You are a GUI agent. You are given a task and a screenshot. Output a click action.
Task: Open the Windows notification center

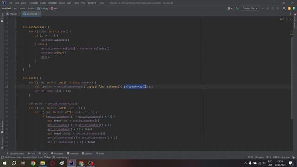(291, 163)
